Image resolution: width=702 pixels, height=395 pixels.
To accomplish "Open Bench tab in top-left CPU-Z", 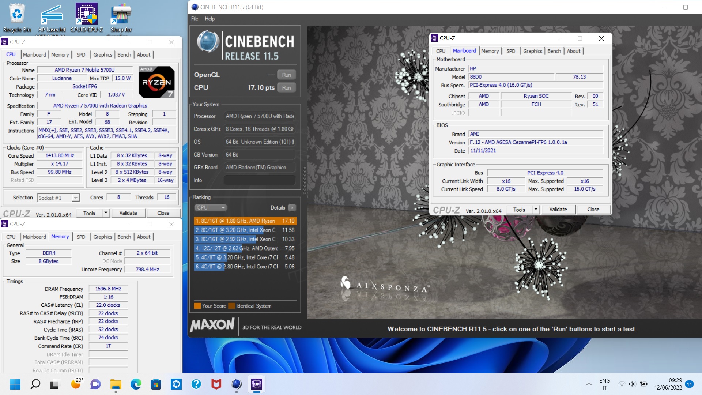I will click(x=124, y=54).
